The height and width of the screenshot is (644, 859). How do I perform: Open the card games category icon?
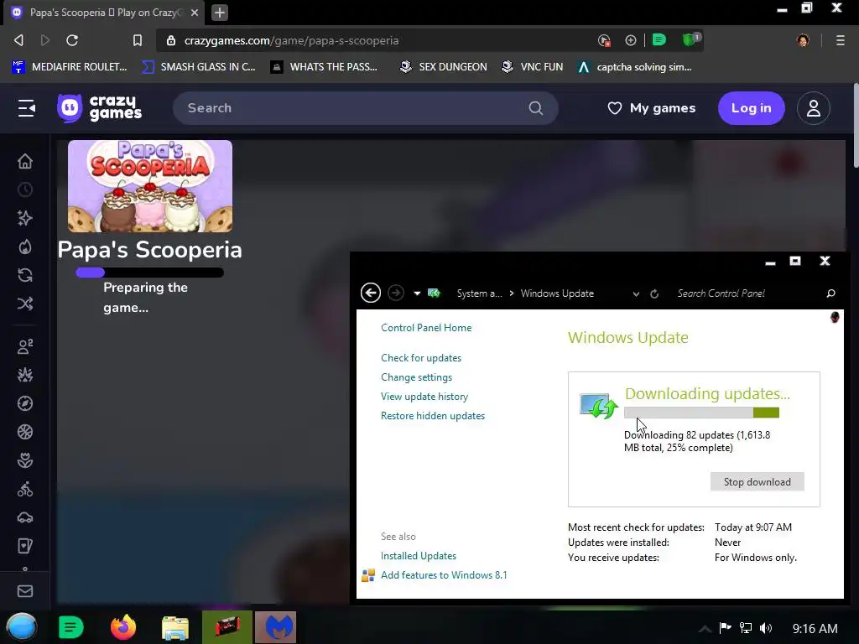(x=24, y=545)
